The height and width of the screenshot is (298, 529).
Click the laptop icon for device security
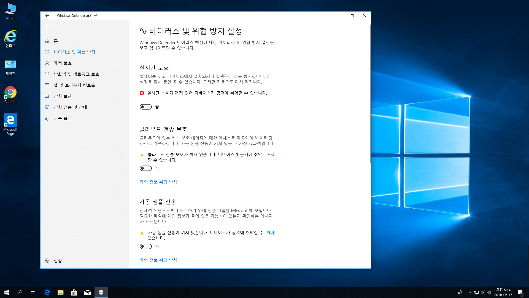click(x=47, y=96)
